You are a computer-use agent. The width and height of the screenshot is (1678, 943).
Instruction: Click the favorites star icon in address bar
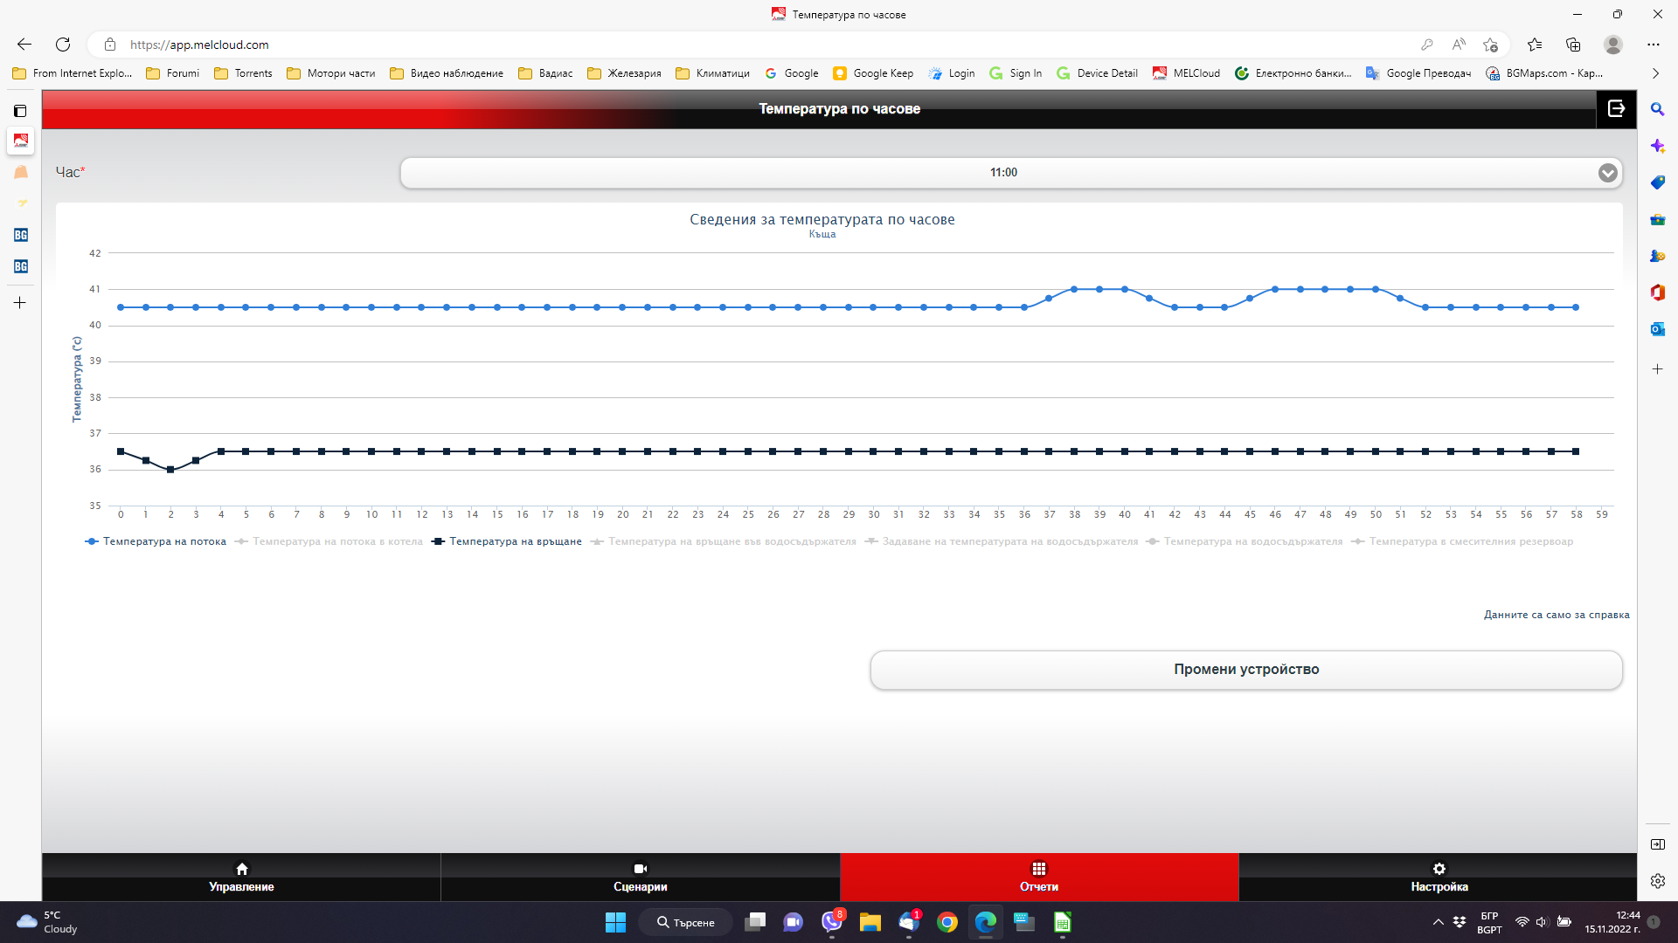[1490, 45]
